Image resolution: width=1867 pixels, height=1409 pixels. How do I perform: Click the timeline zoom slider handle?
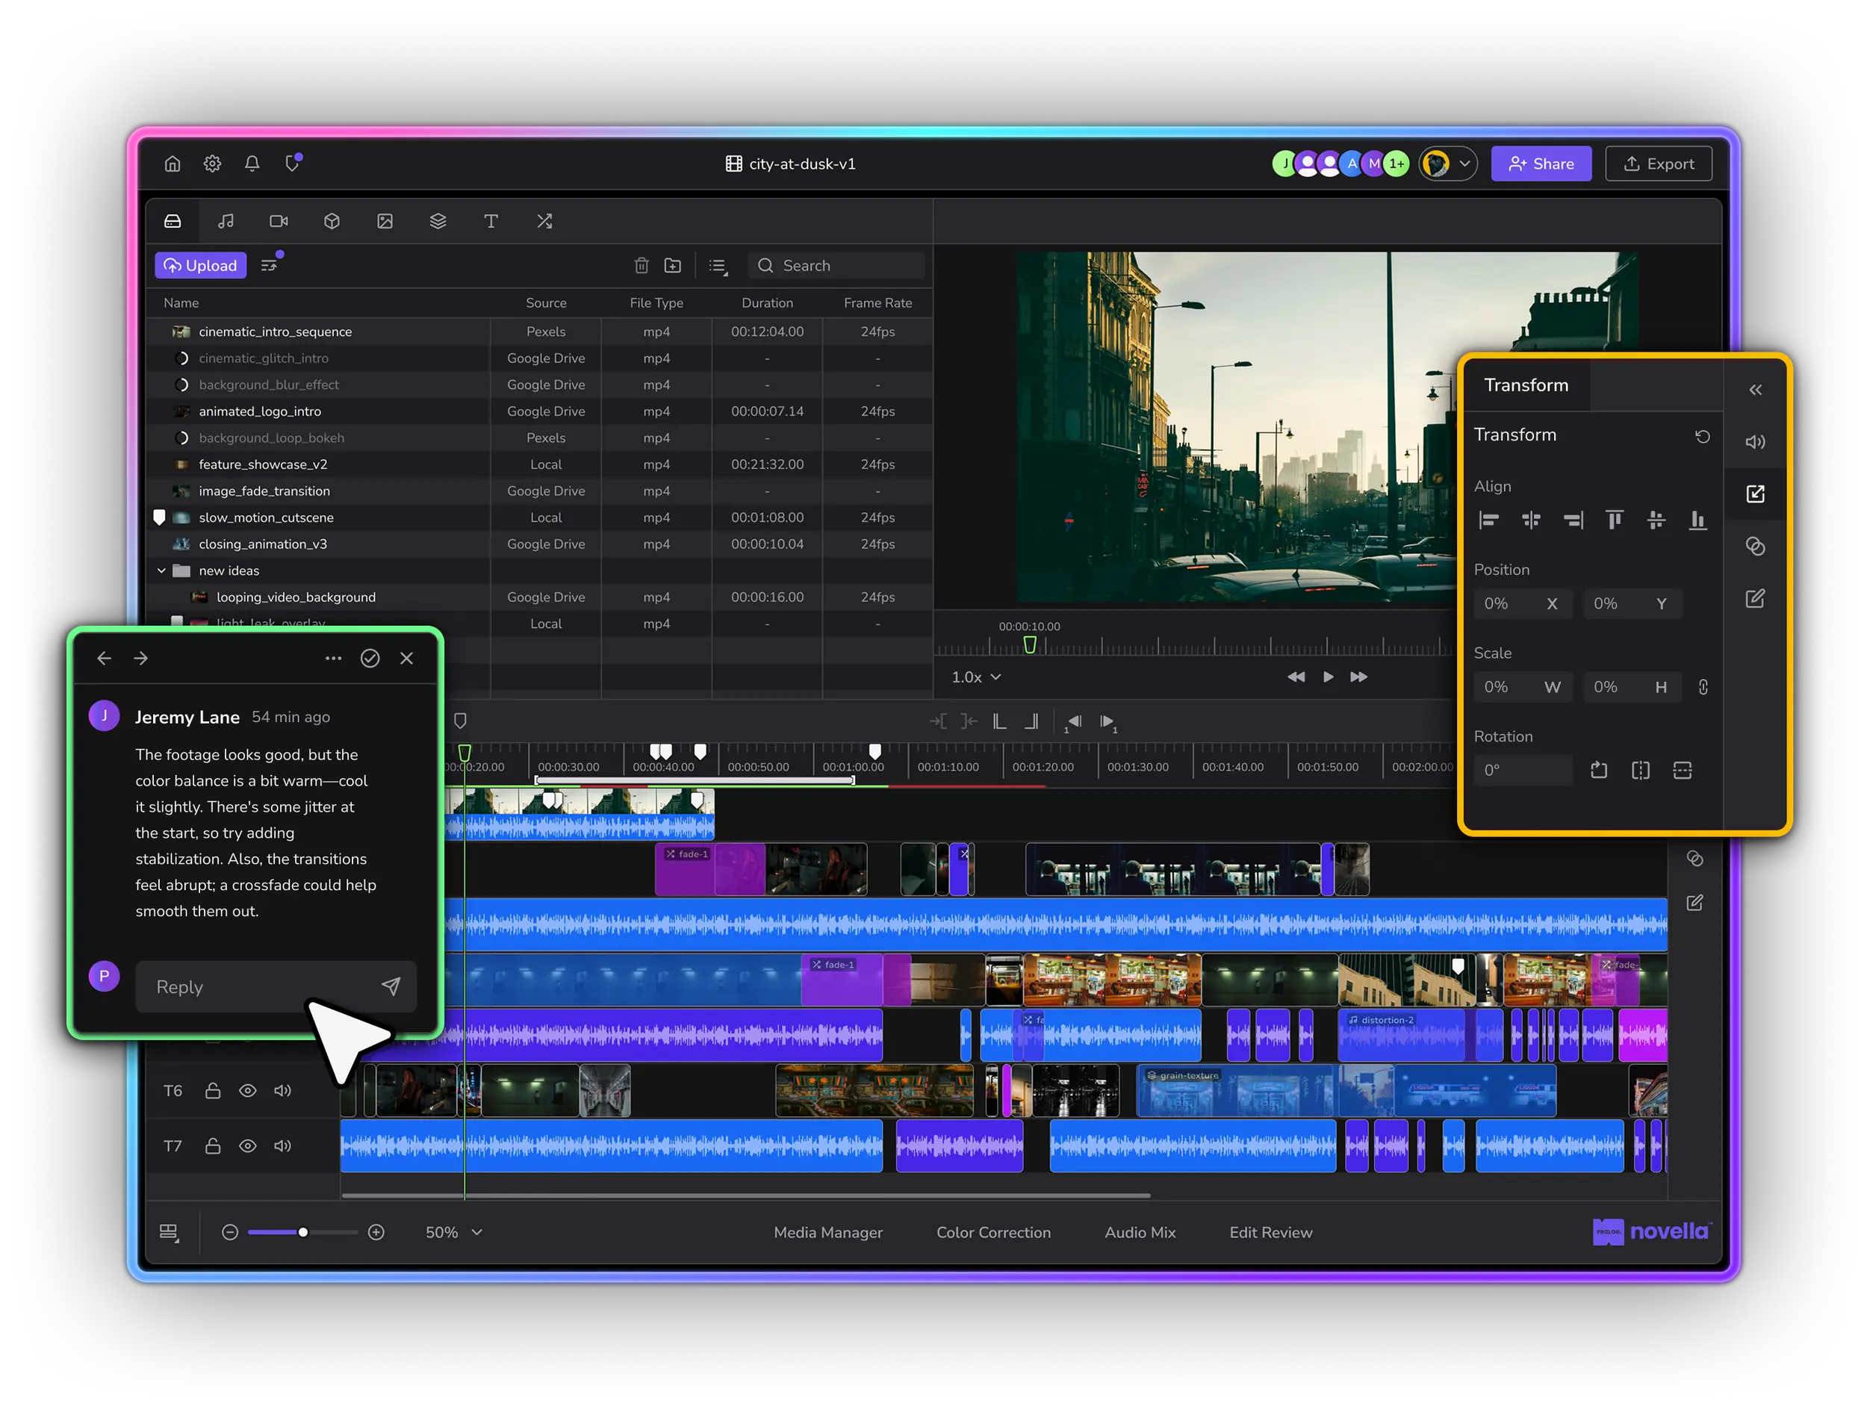point(303,1232)
